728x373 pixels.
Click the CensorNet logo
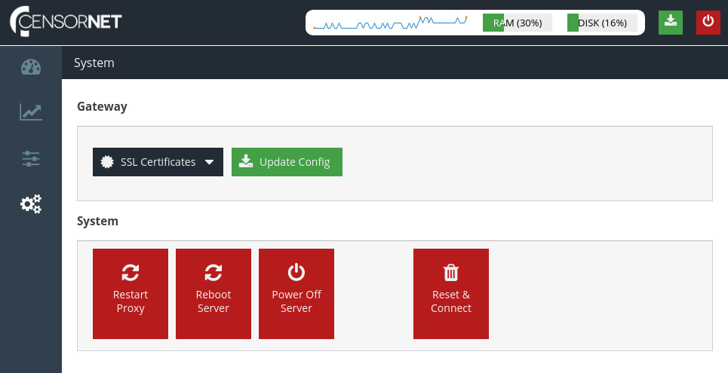click(x=66, y=21)
